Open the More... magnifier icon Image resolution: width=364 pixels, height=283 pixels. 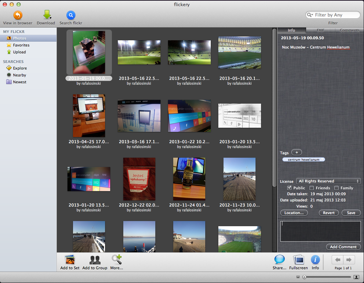point(116,260)
